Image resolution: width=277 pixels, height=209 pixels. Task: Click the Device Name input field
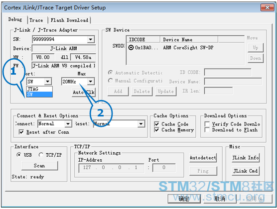(x=233, y=82)
